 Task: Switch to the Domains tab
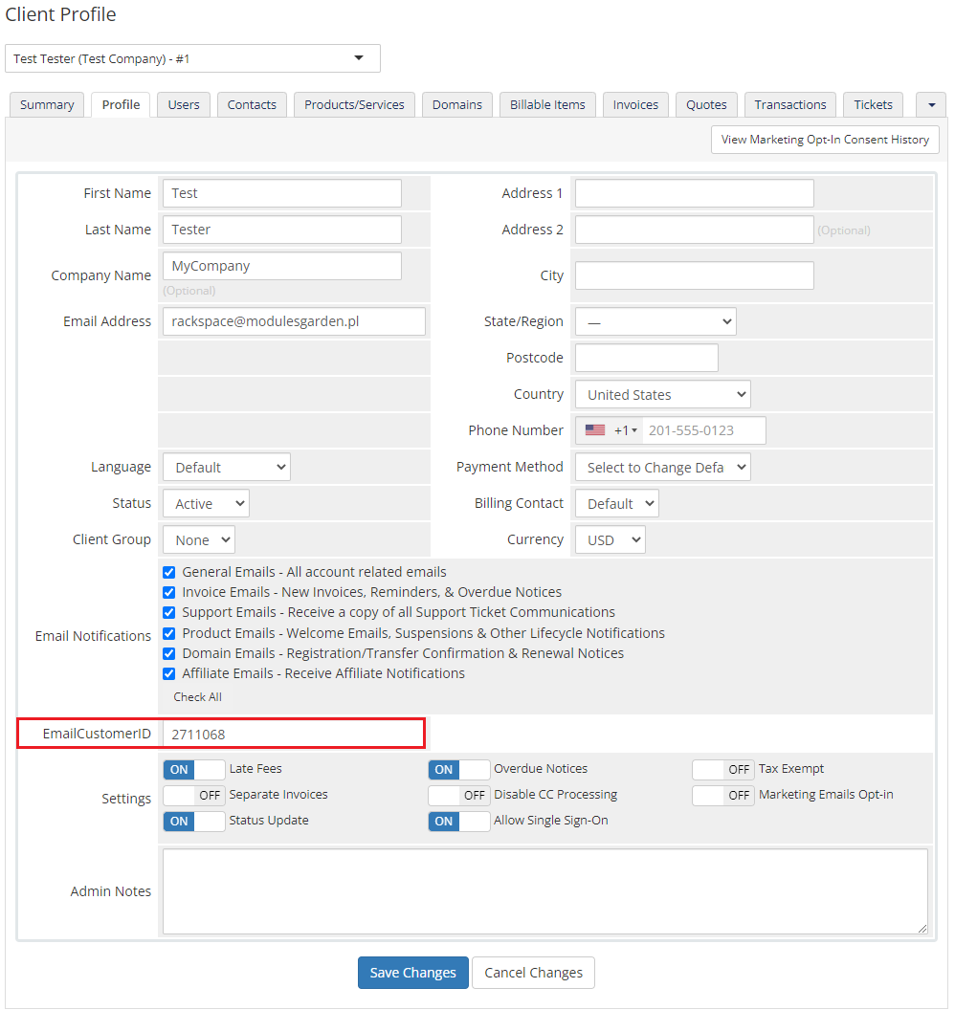point(456,105)
